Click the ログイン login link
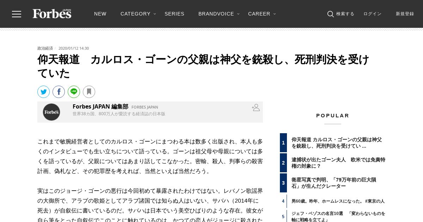Screen dimensions: 423x222 click(373, 14)
